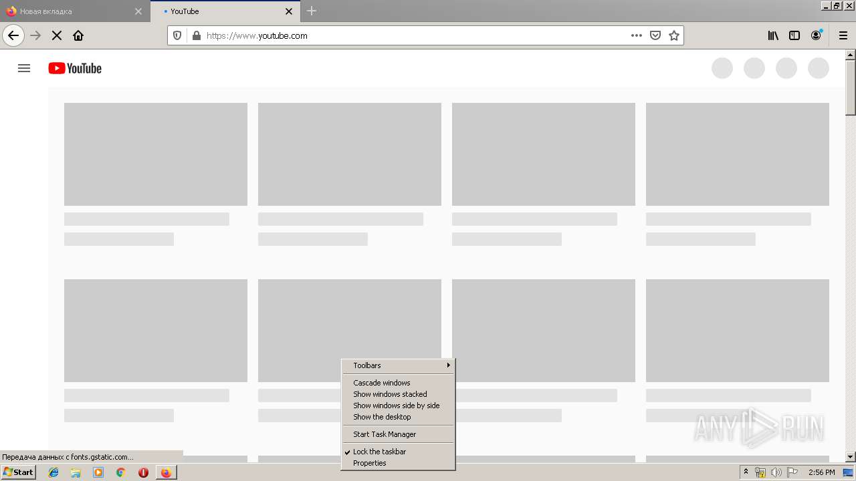
Task: Open a new tab with plus button
Action: 312,11
